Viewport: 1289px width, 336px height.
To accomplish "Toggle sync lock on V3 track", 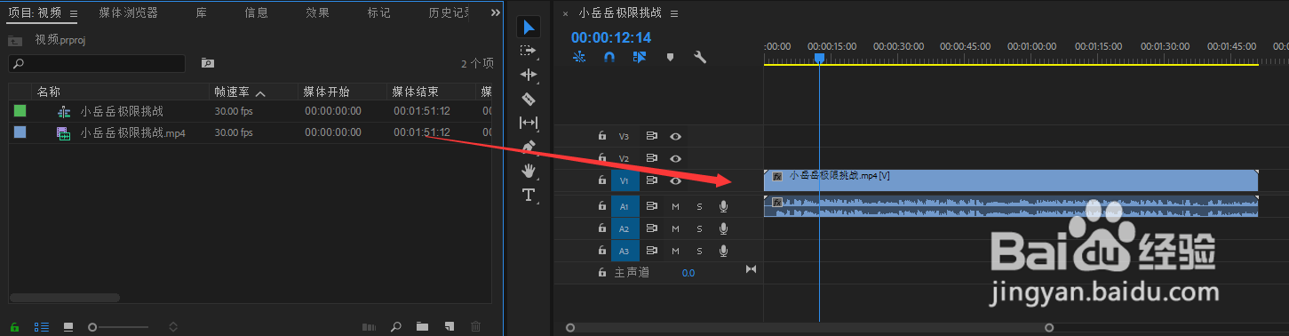I will click(x=651, y=136).
